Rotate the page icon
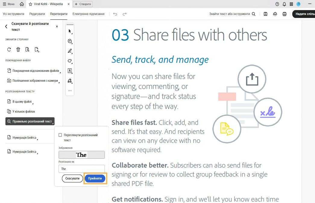The height and width of the screenshot is (203, 315). click(x=9, y=49)
